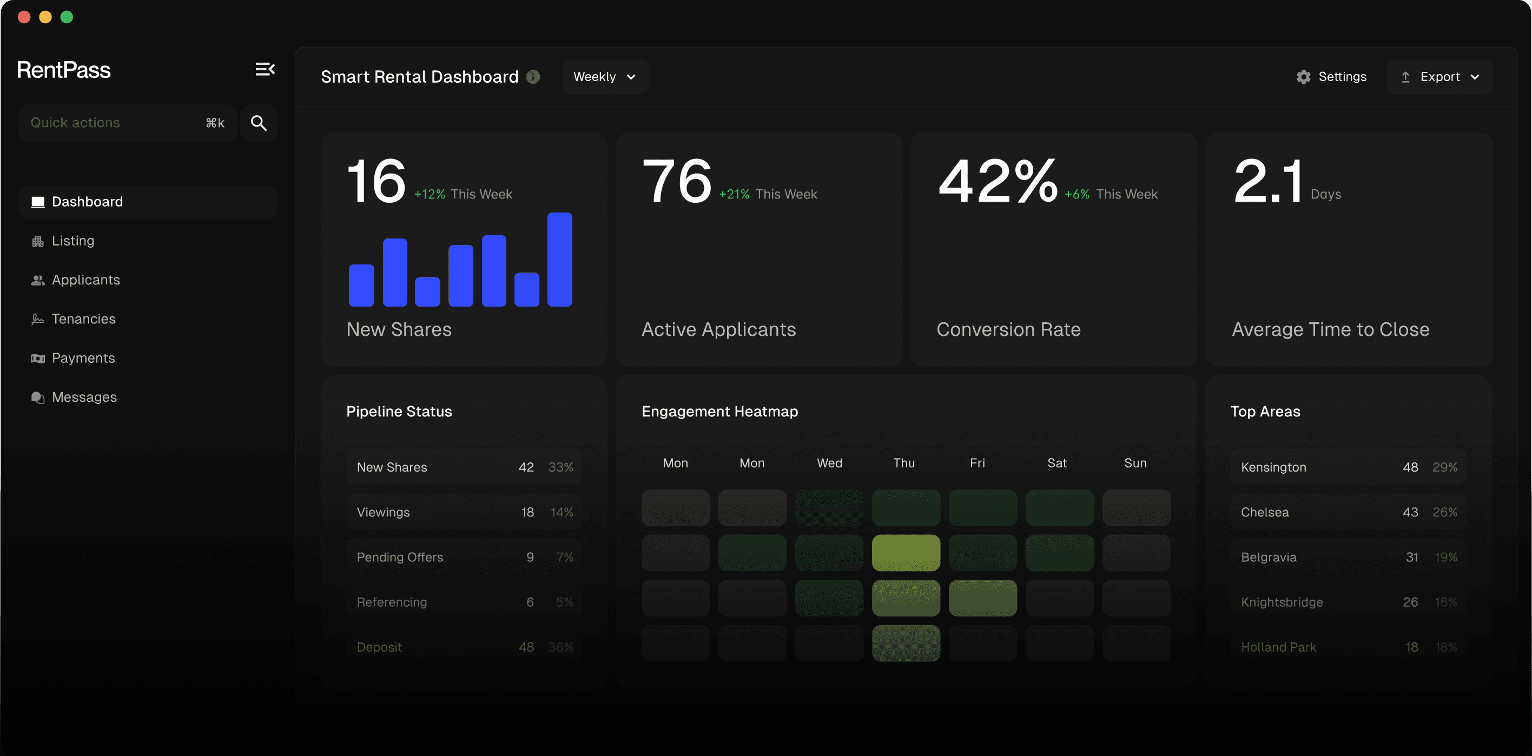Select the Kensington top area row
The image size is (1532, 756).
click(x=1348, y=467)
